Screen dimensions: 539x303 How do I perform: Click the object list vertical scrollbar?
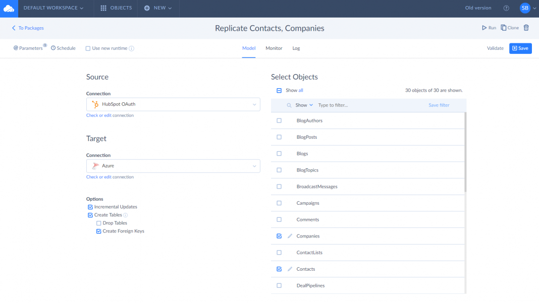tap(465, 151)
